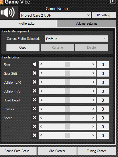
Task: Click the Rpm slider right arrow
Action: pos(93,64)
